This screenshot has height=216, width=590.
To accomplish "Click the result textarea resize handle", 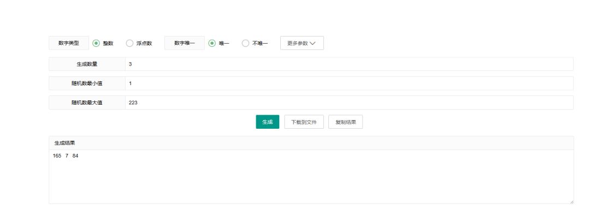I will 571,202.
